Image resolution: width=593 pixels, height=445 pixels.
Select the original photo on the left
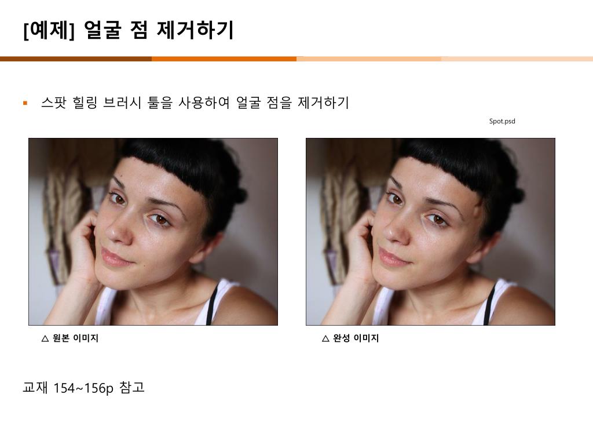click(153, 232)
